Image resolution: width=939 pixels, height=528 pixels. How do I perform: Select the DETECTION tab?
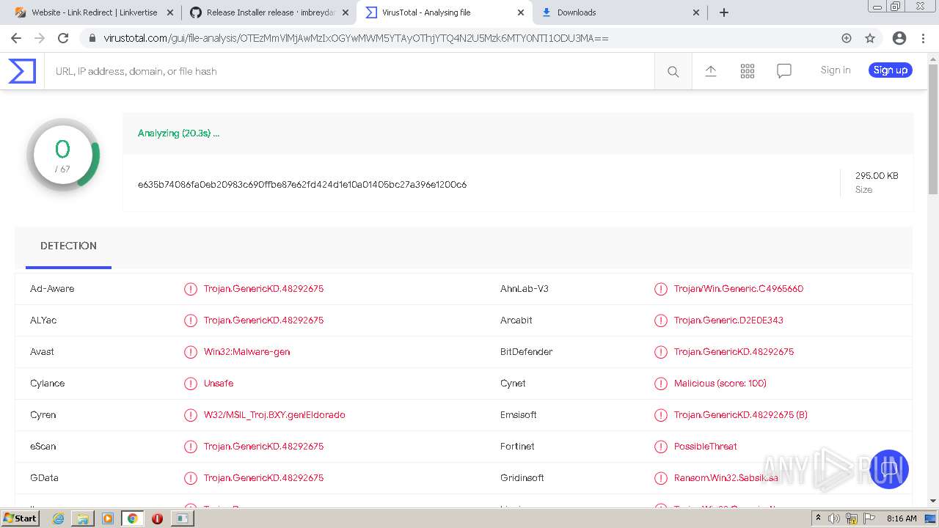(68, 246)
